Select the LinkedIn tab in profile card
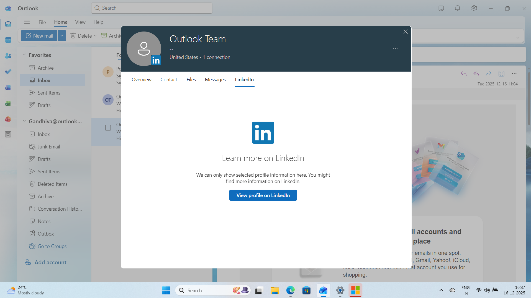The height and width of the screenshot is (298, 531). [x=244, y=80]
